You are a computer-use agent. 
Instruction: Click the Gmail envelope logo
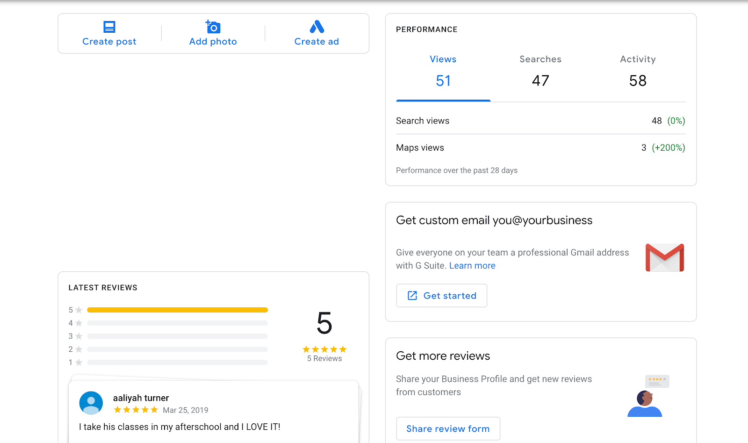[665, 258]
